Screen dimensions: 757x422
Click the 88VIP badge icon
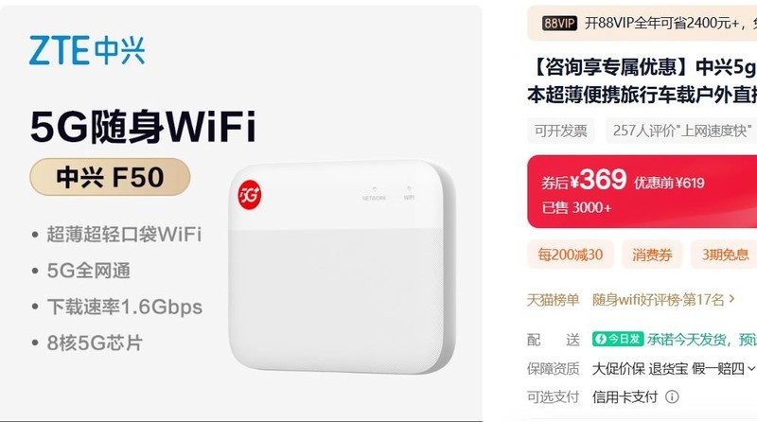(x=559, y=23)
